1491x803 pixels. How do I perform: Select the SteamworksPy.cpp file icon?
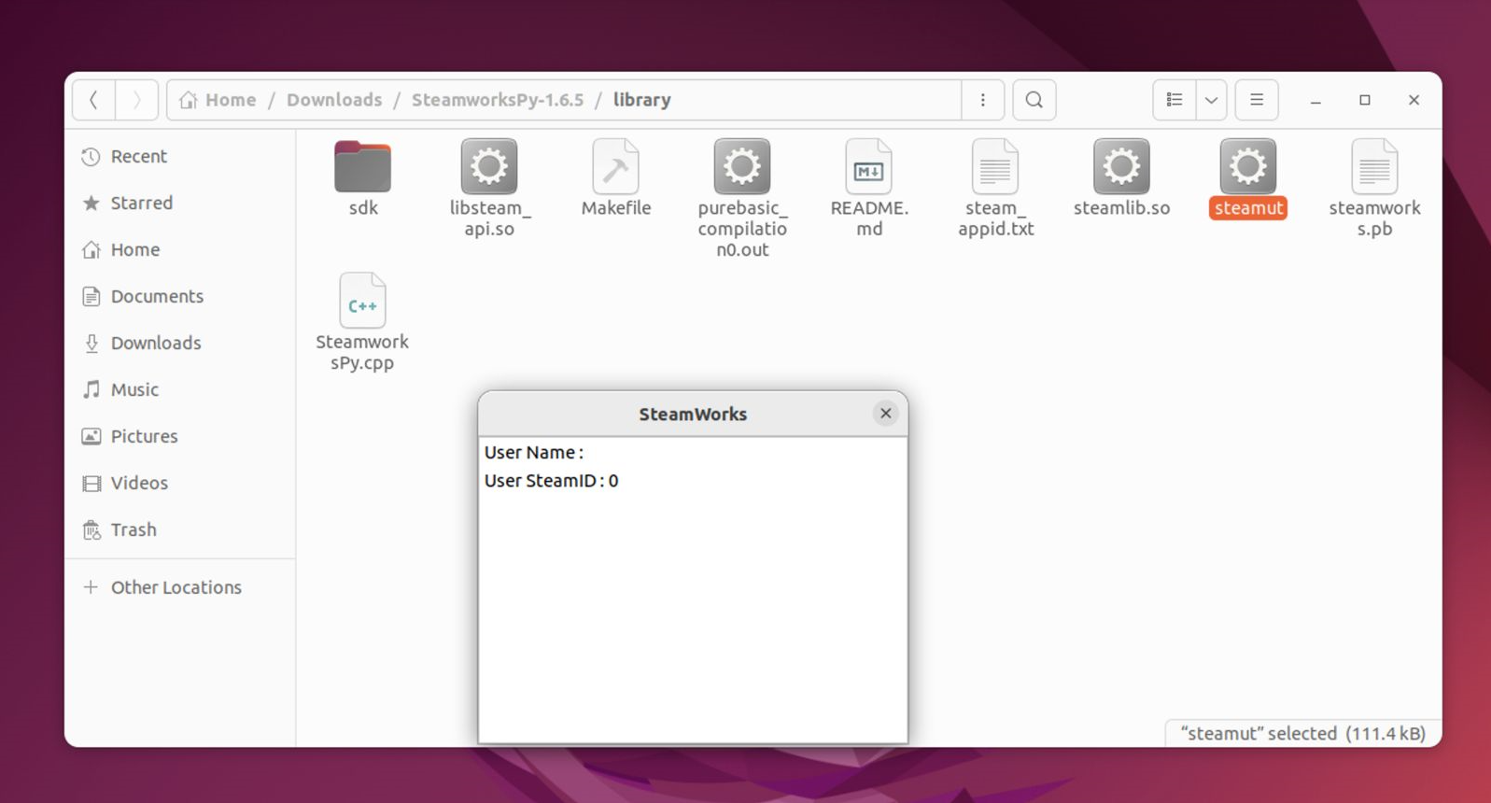[362, 301]
